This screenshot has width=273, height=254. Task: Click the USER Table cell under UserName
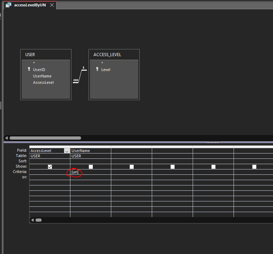(91, 156)
